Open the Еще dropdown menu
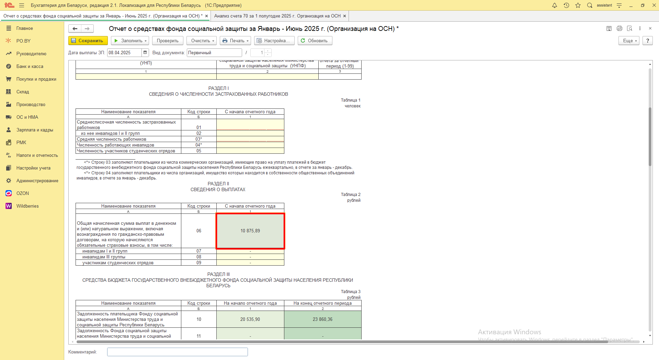Image resolution: width=659 pixels, height=360 pixels. point(629,40)
